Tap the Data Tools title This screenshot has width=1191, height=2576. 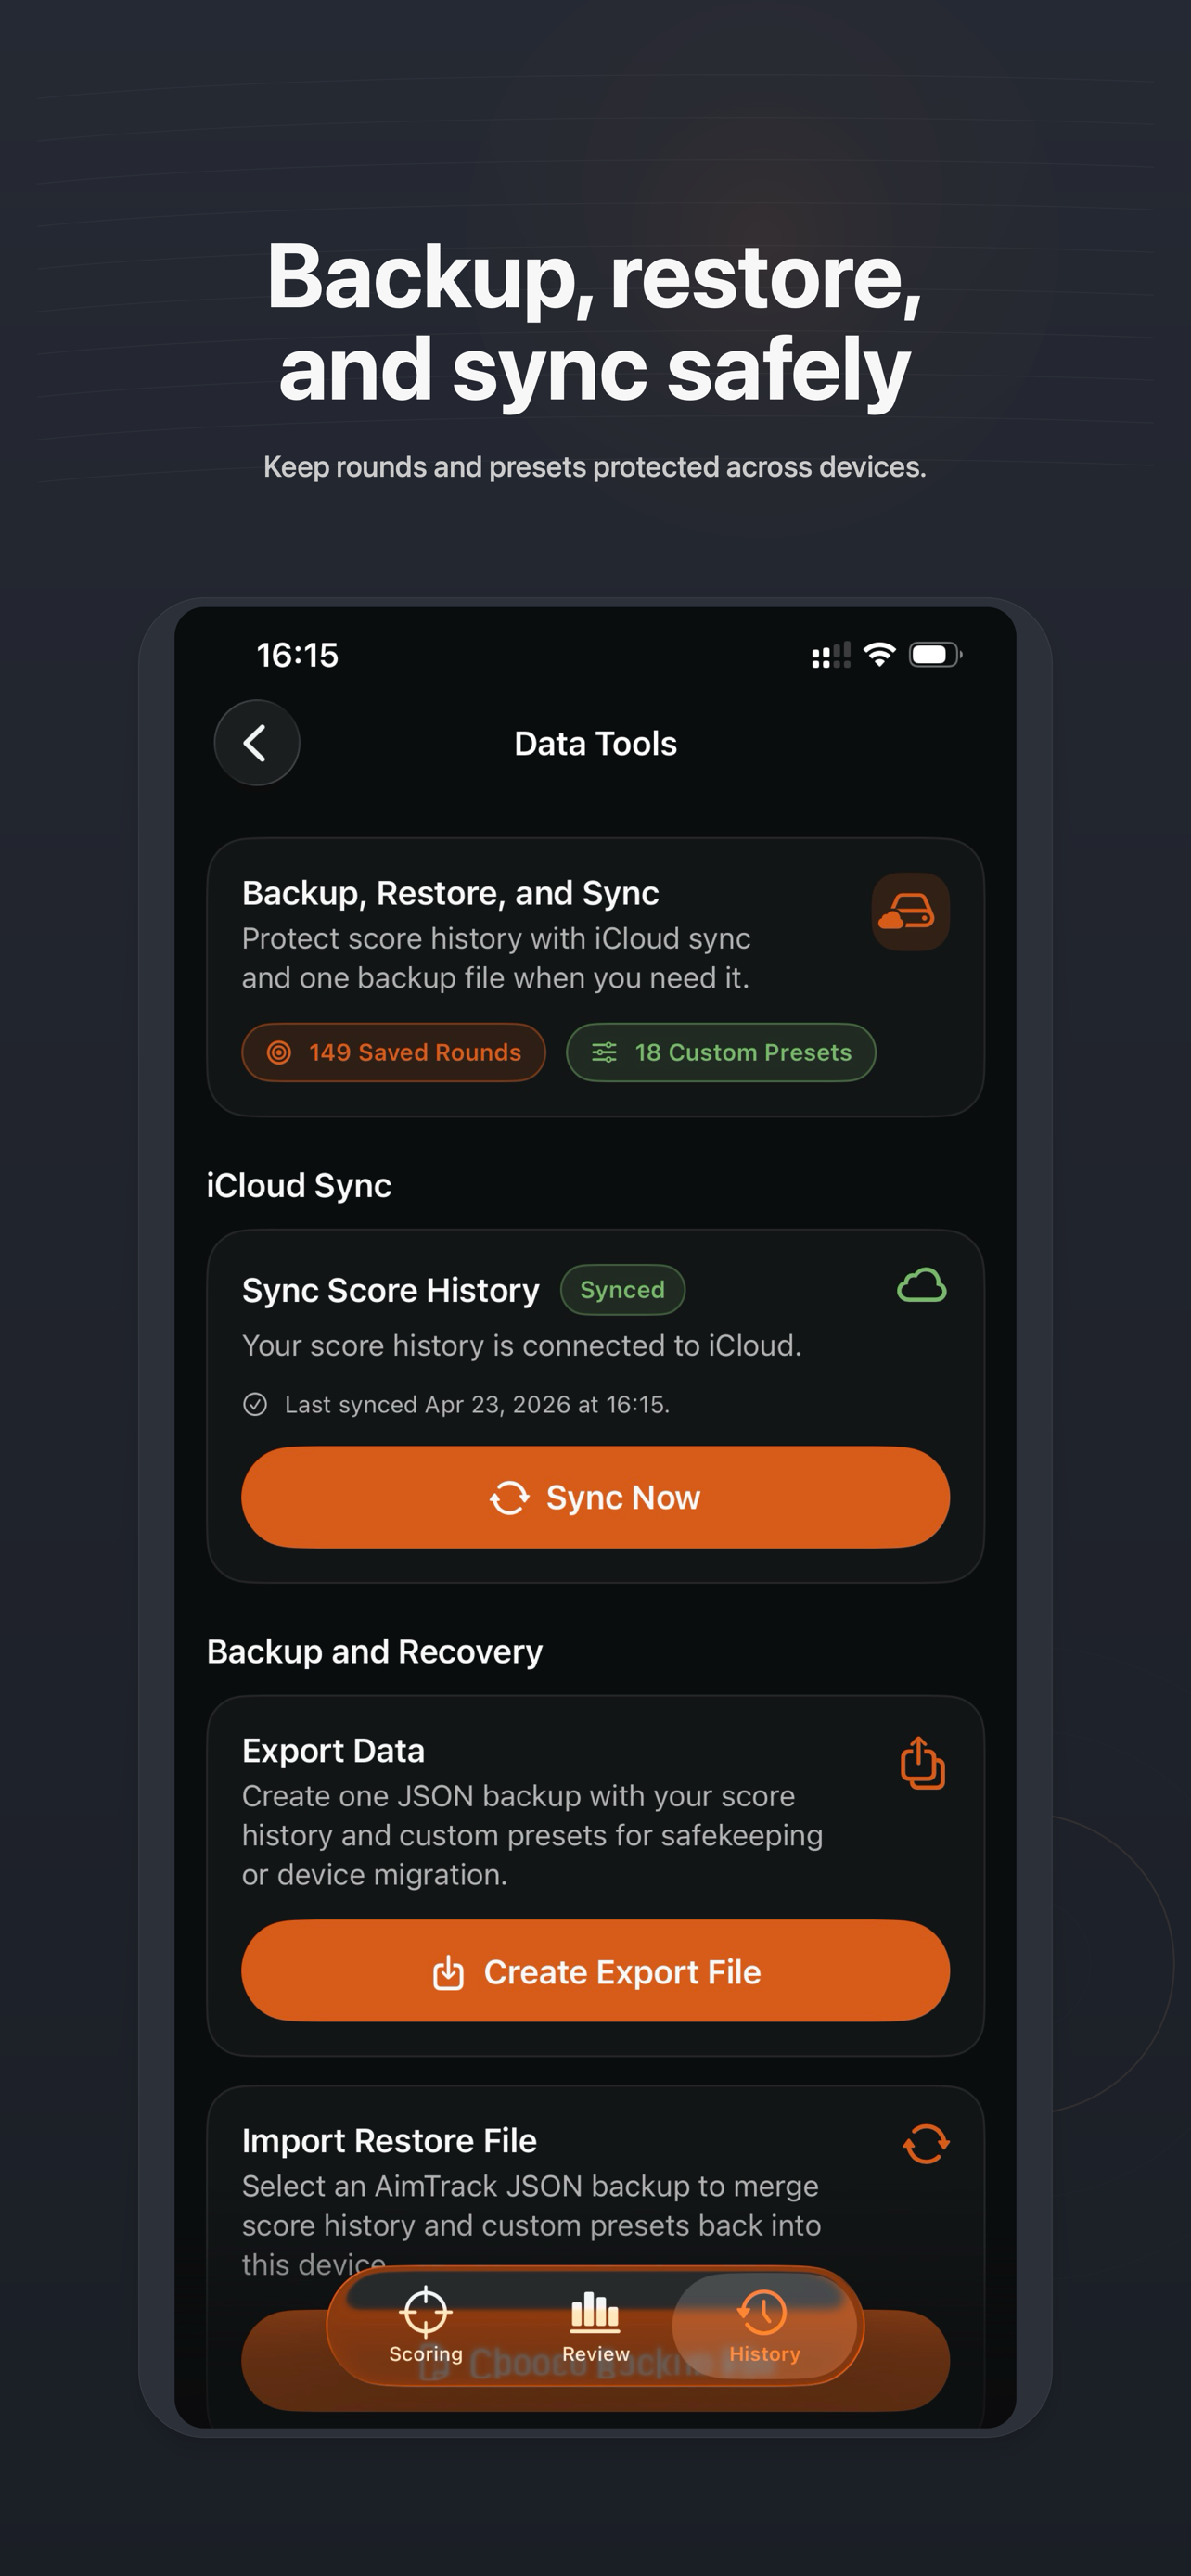[595, 744]
